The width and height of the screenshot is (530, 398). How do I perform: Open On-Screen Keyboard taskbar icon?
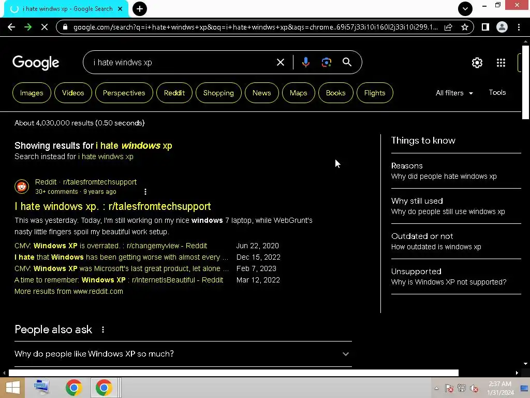coord(42,388)
